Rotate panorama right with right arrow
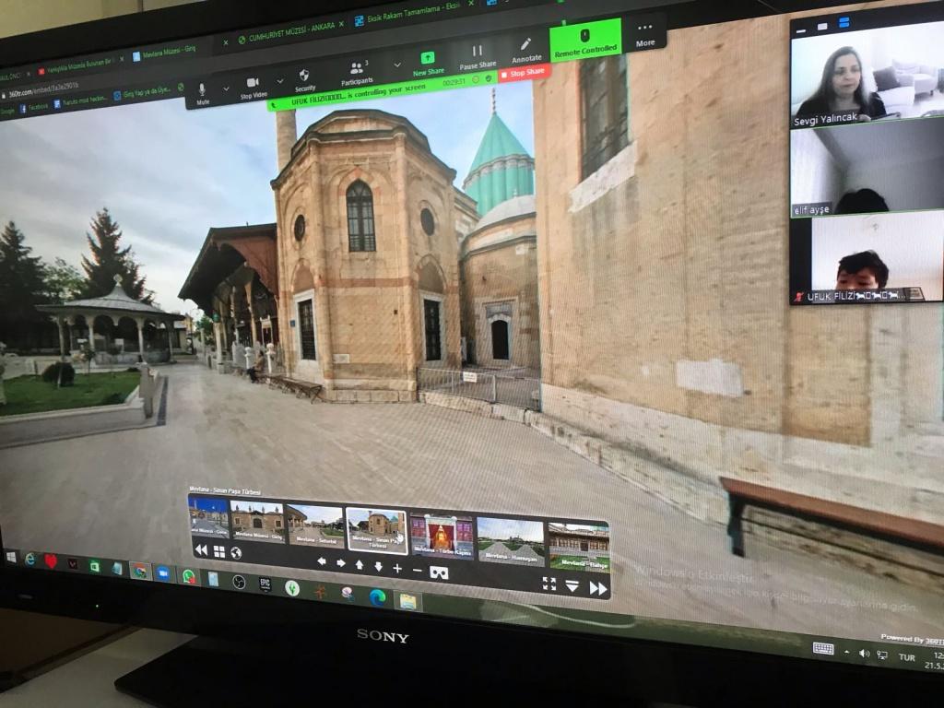944x708 pixels. click(341, 563)
